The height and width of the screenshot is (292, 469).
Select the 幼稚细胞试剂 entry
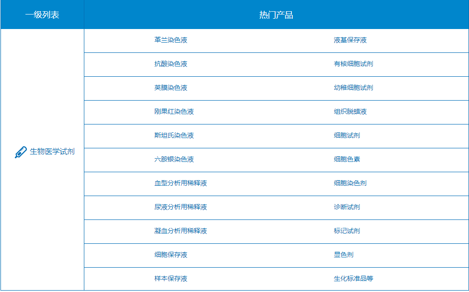coord(353,88)
